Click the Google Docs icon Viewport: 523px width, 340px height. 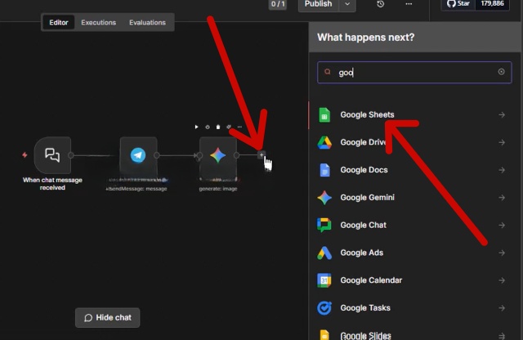pos(324,170)
